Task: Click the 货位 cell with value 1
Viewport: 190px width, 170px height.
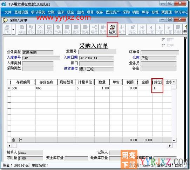Action: click(157, 88)
